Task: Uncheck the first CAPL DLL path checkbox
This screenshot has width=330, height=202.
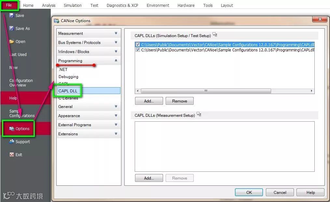Action: 138,44
